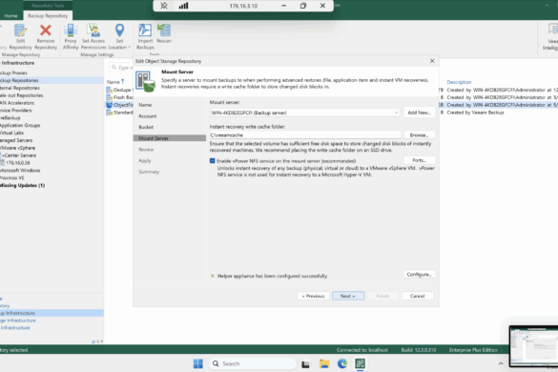Select VMware vSphere in tree
Screen dimensions: 558x372
click(x=17, y=148)
